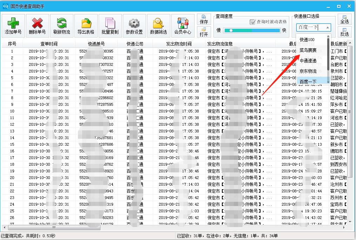This screenshot has width=356, height=240.
Task: Select 百度一下 in dropdown list
Action: (308, 81)
